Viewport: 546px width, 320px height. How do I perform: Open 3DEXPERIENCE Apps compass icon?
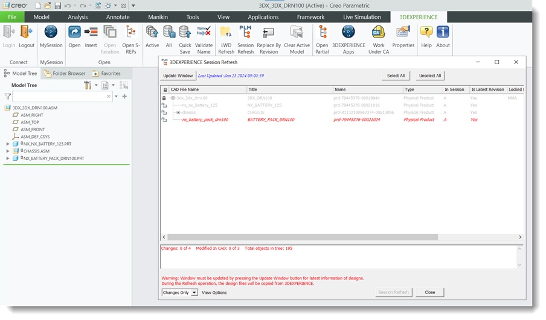(348, 32)
